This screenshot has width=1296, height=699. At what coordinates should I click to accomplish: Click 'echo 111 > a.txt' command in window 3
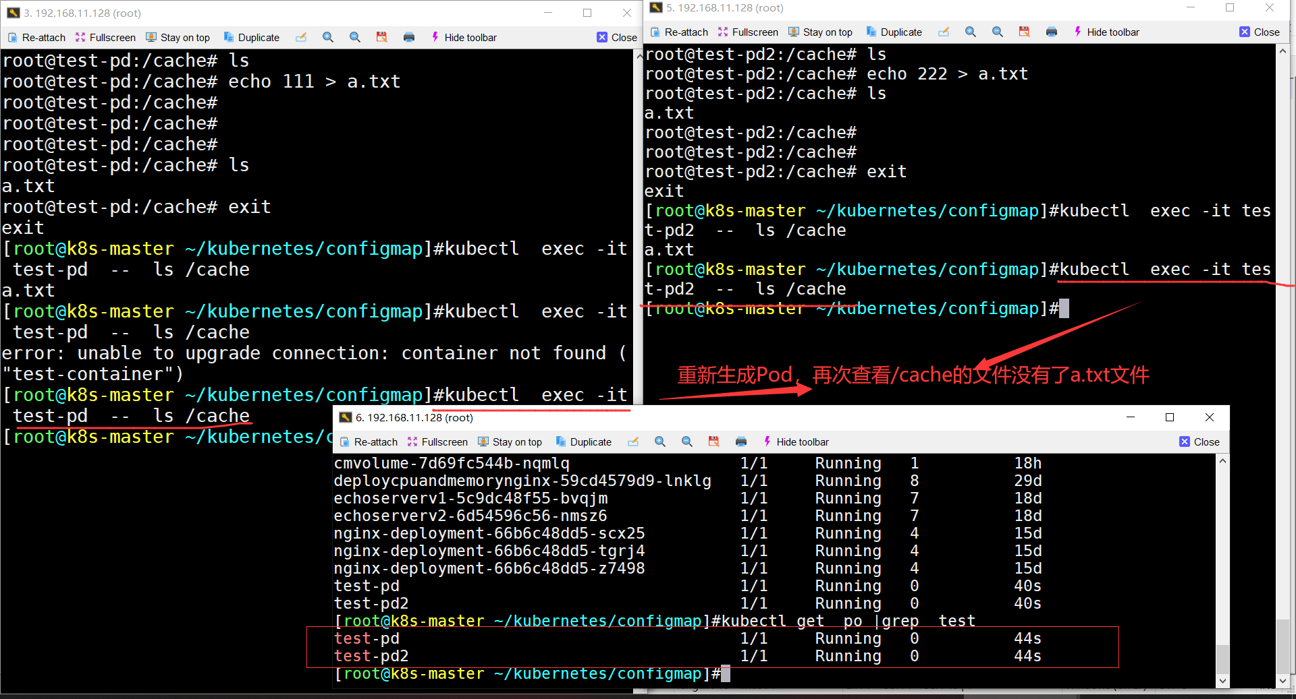pyautogui.click(x=315, y=82)
